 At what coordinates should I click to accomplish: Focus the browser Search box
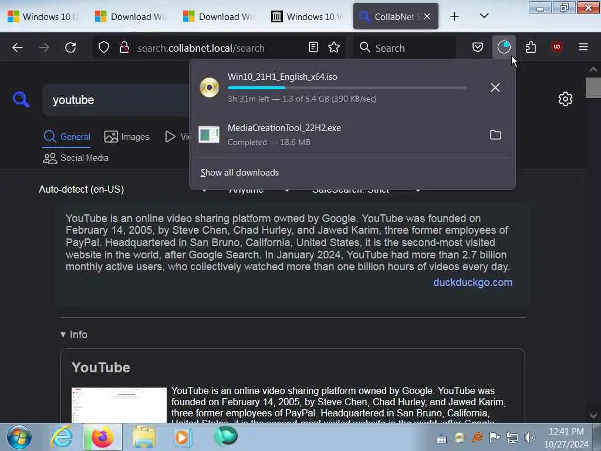(x=404, y=48)
